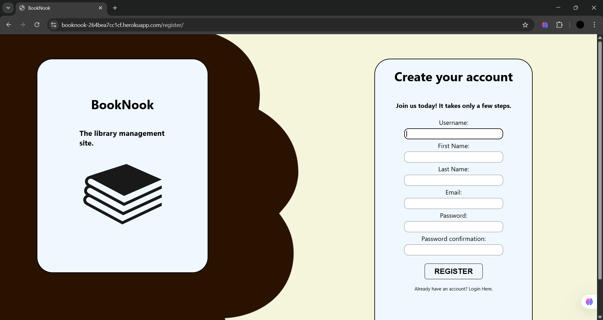Screen dimensions: 603x320
Task: Bookmark this page with the star icon
Action: pyautogui.click(x=525, y=25)
